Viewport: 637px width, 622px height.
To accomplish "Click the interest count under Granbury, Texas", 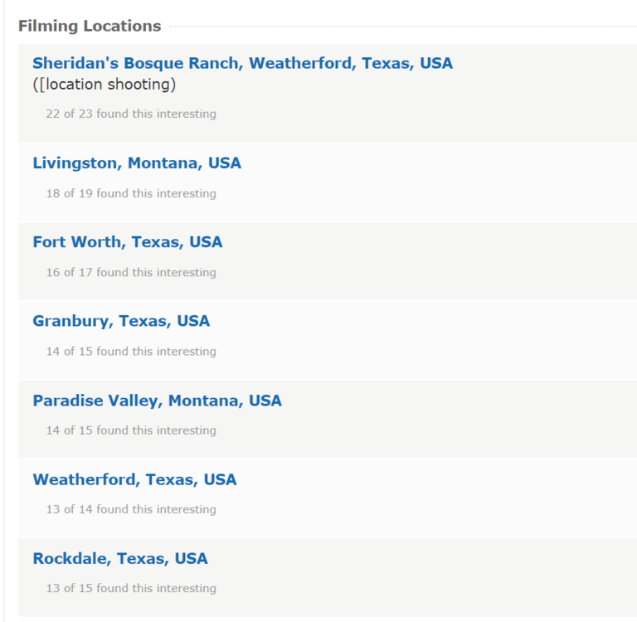I will point(131,351).
